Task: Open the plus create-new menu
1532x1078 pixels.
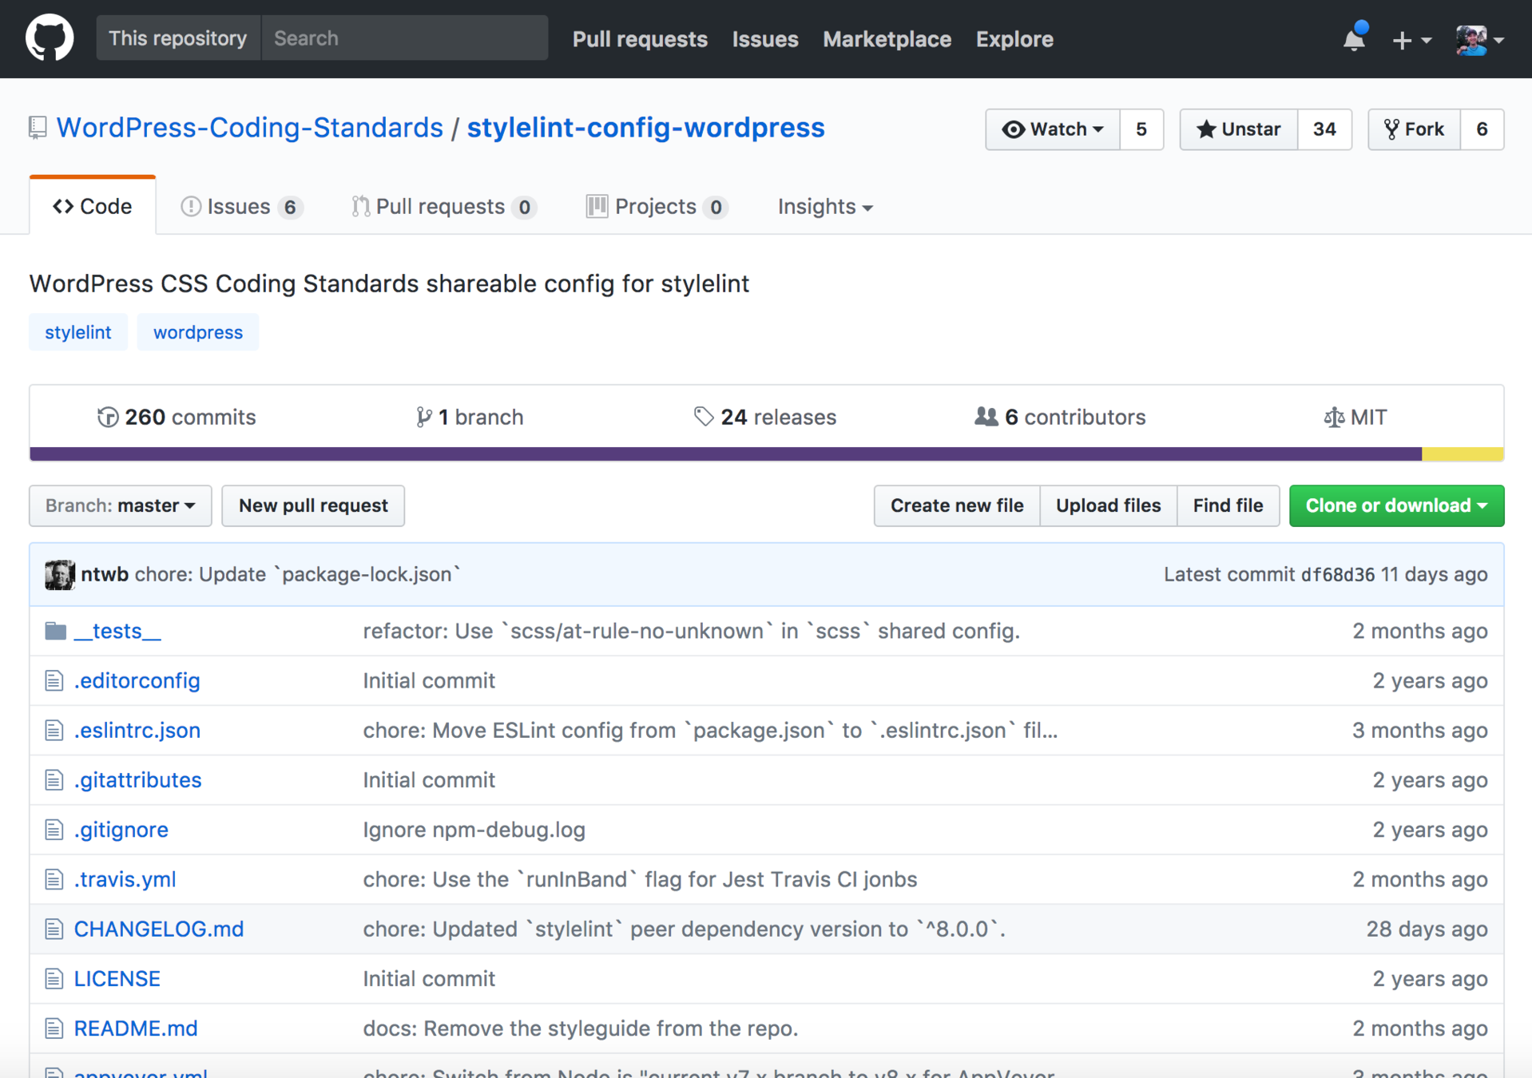Action: [1411, 39]
